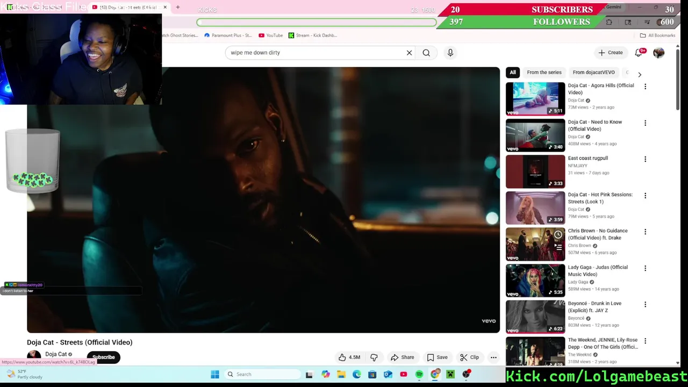Open the Windows Start menu
688x387 pixels.
coord(215,375)
